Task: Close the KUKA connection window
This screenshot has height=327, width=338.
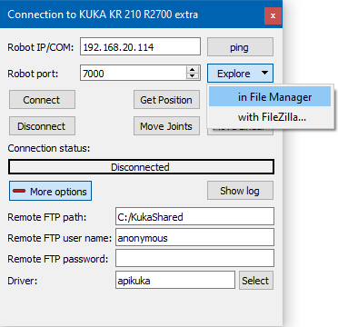Action: pos(273,15)
